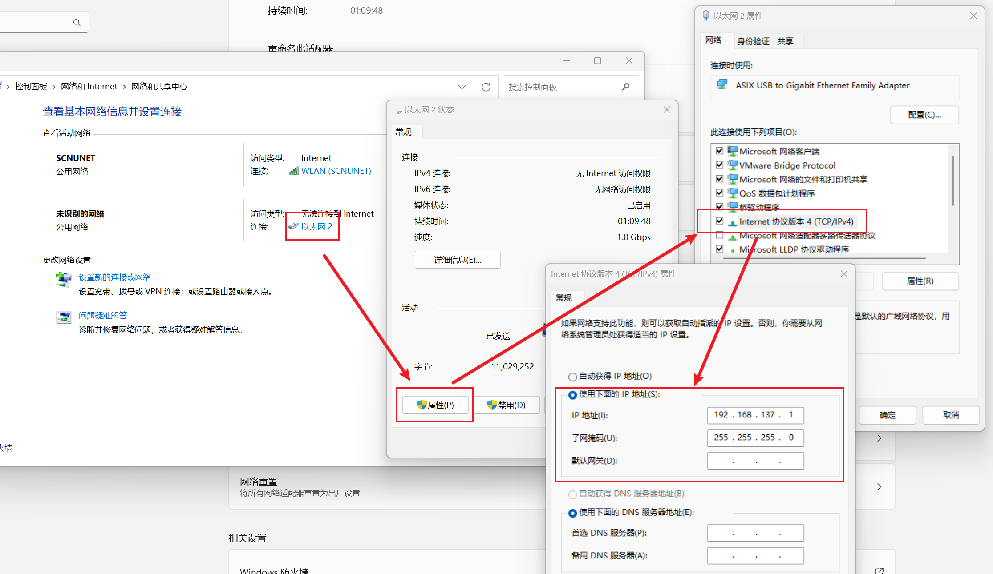Click the Microsoft 网络客户端 item icon
This screenshot has width=993, height=574.
click(732, 151)
